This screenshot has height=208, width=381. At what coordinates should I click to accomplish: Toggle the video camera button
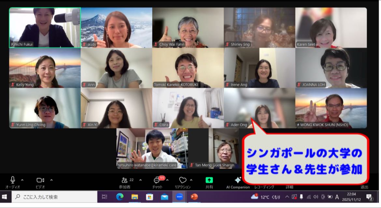pos(40,180)
